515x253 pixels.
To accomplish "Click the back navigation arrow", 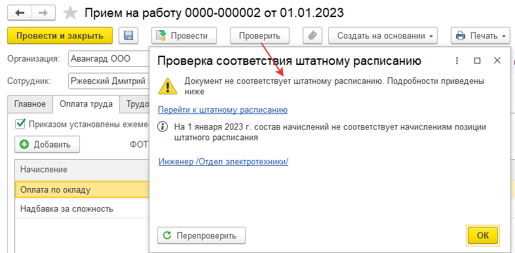I will [20, 13].
